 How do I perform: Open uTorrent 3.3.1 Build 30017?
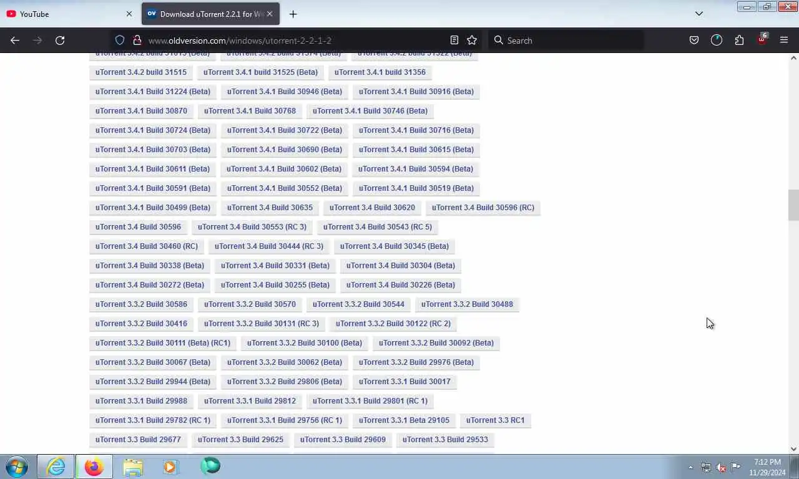404,382
